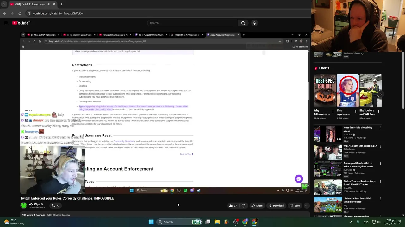The image size is (405, 227).
Task: Show hidden system tray icons
Action: (x=351, y=222)
